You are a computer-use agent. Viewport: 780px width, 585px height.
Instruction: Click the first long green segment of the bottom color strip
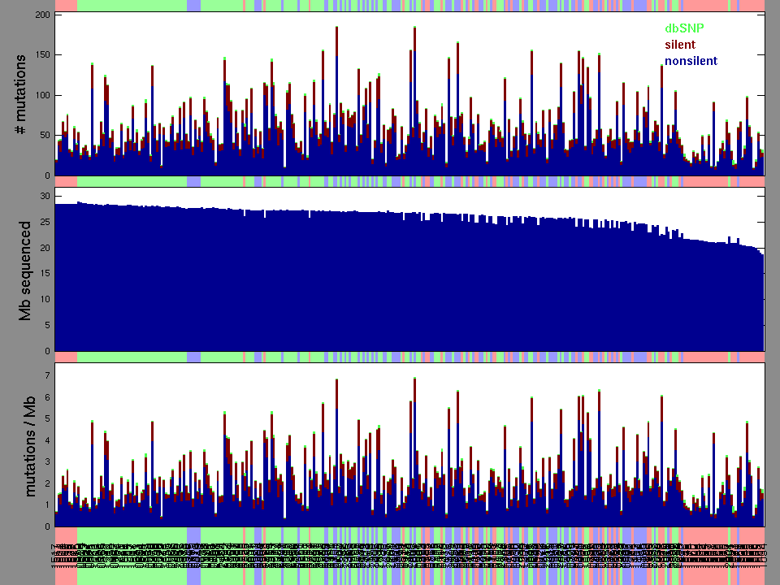(132, 532)
